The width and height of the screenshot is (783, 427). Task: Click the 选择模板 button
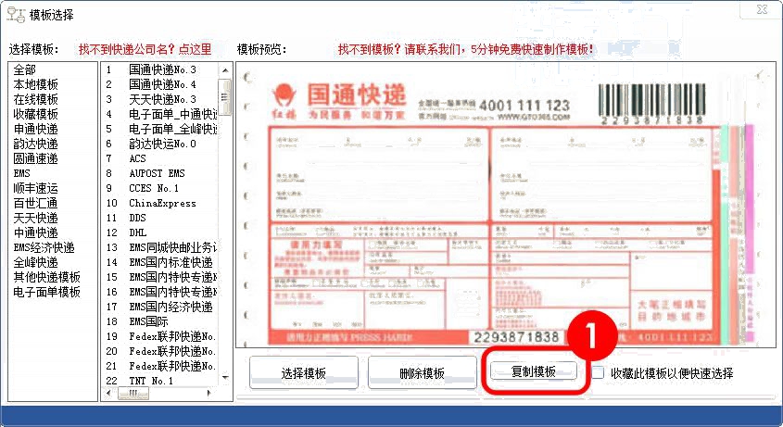pyautogui.click(x=304, y=372)
